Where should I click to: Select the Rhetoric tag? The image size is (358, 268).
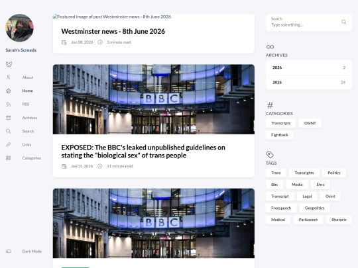tap(339, 220)
